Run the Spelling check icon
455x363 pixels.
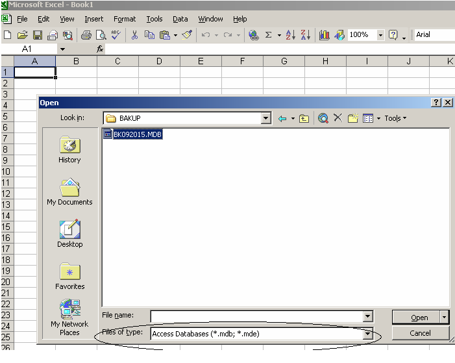tap(116, 35)
